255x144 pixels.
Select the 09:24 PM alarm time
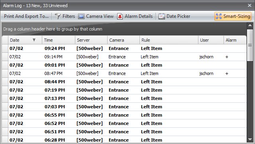click(55, 48)
